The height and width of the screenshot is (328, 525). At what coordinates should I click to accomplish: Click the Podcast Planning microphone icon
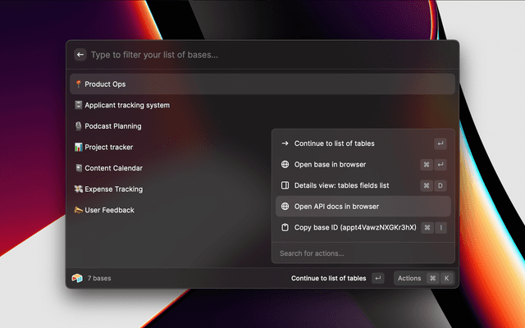(79, 126)
